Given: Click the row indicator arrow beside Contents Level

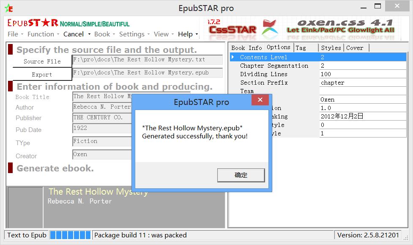Looking at the screenshot, I should (233, 57).
